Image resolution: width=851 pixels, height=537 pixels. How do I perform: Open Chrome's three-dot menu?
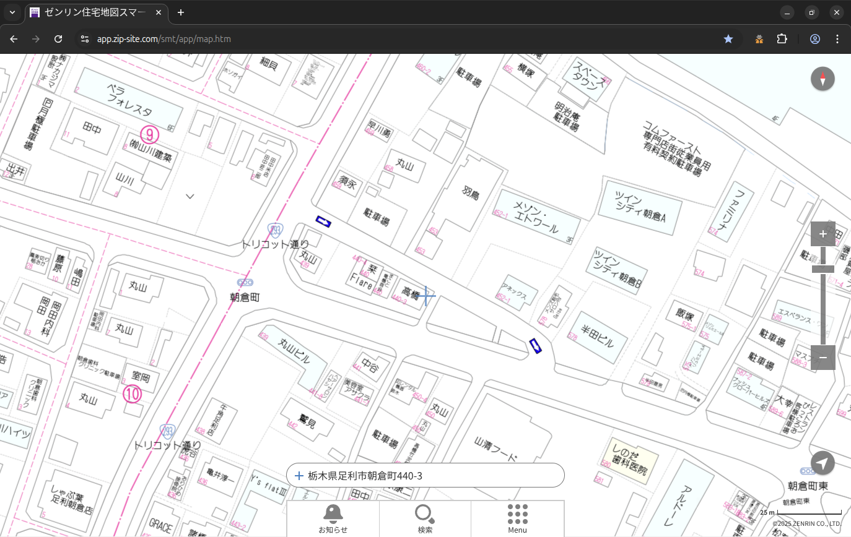click(837, 39)
